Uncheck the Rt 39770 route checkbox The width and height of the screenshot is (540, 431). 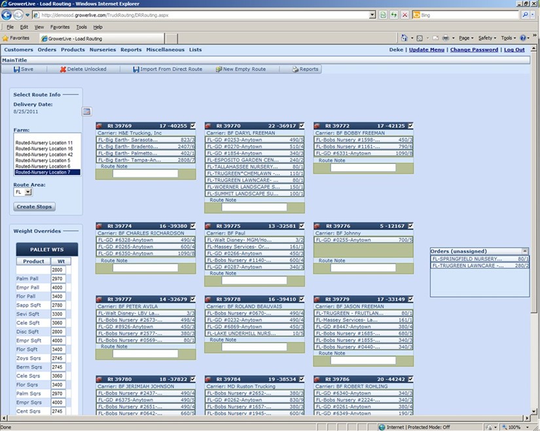301,126
